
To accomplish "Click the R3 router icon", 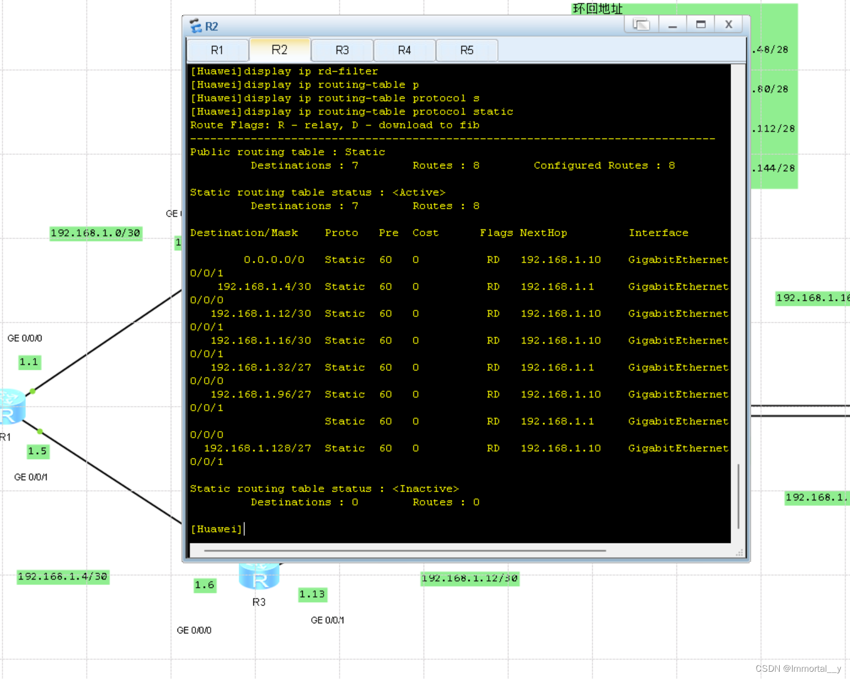I will point(259,576).
